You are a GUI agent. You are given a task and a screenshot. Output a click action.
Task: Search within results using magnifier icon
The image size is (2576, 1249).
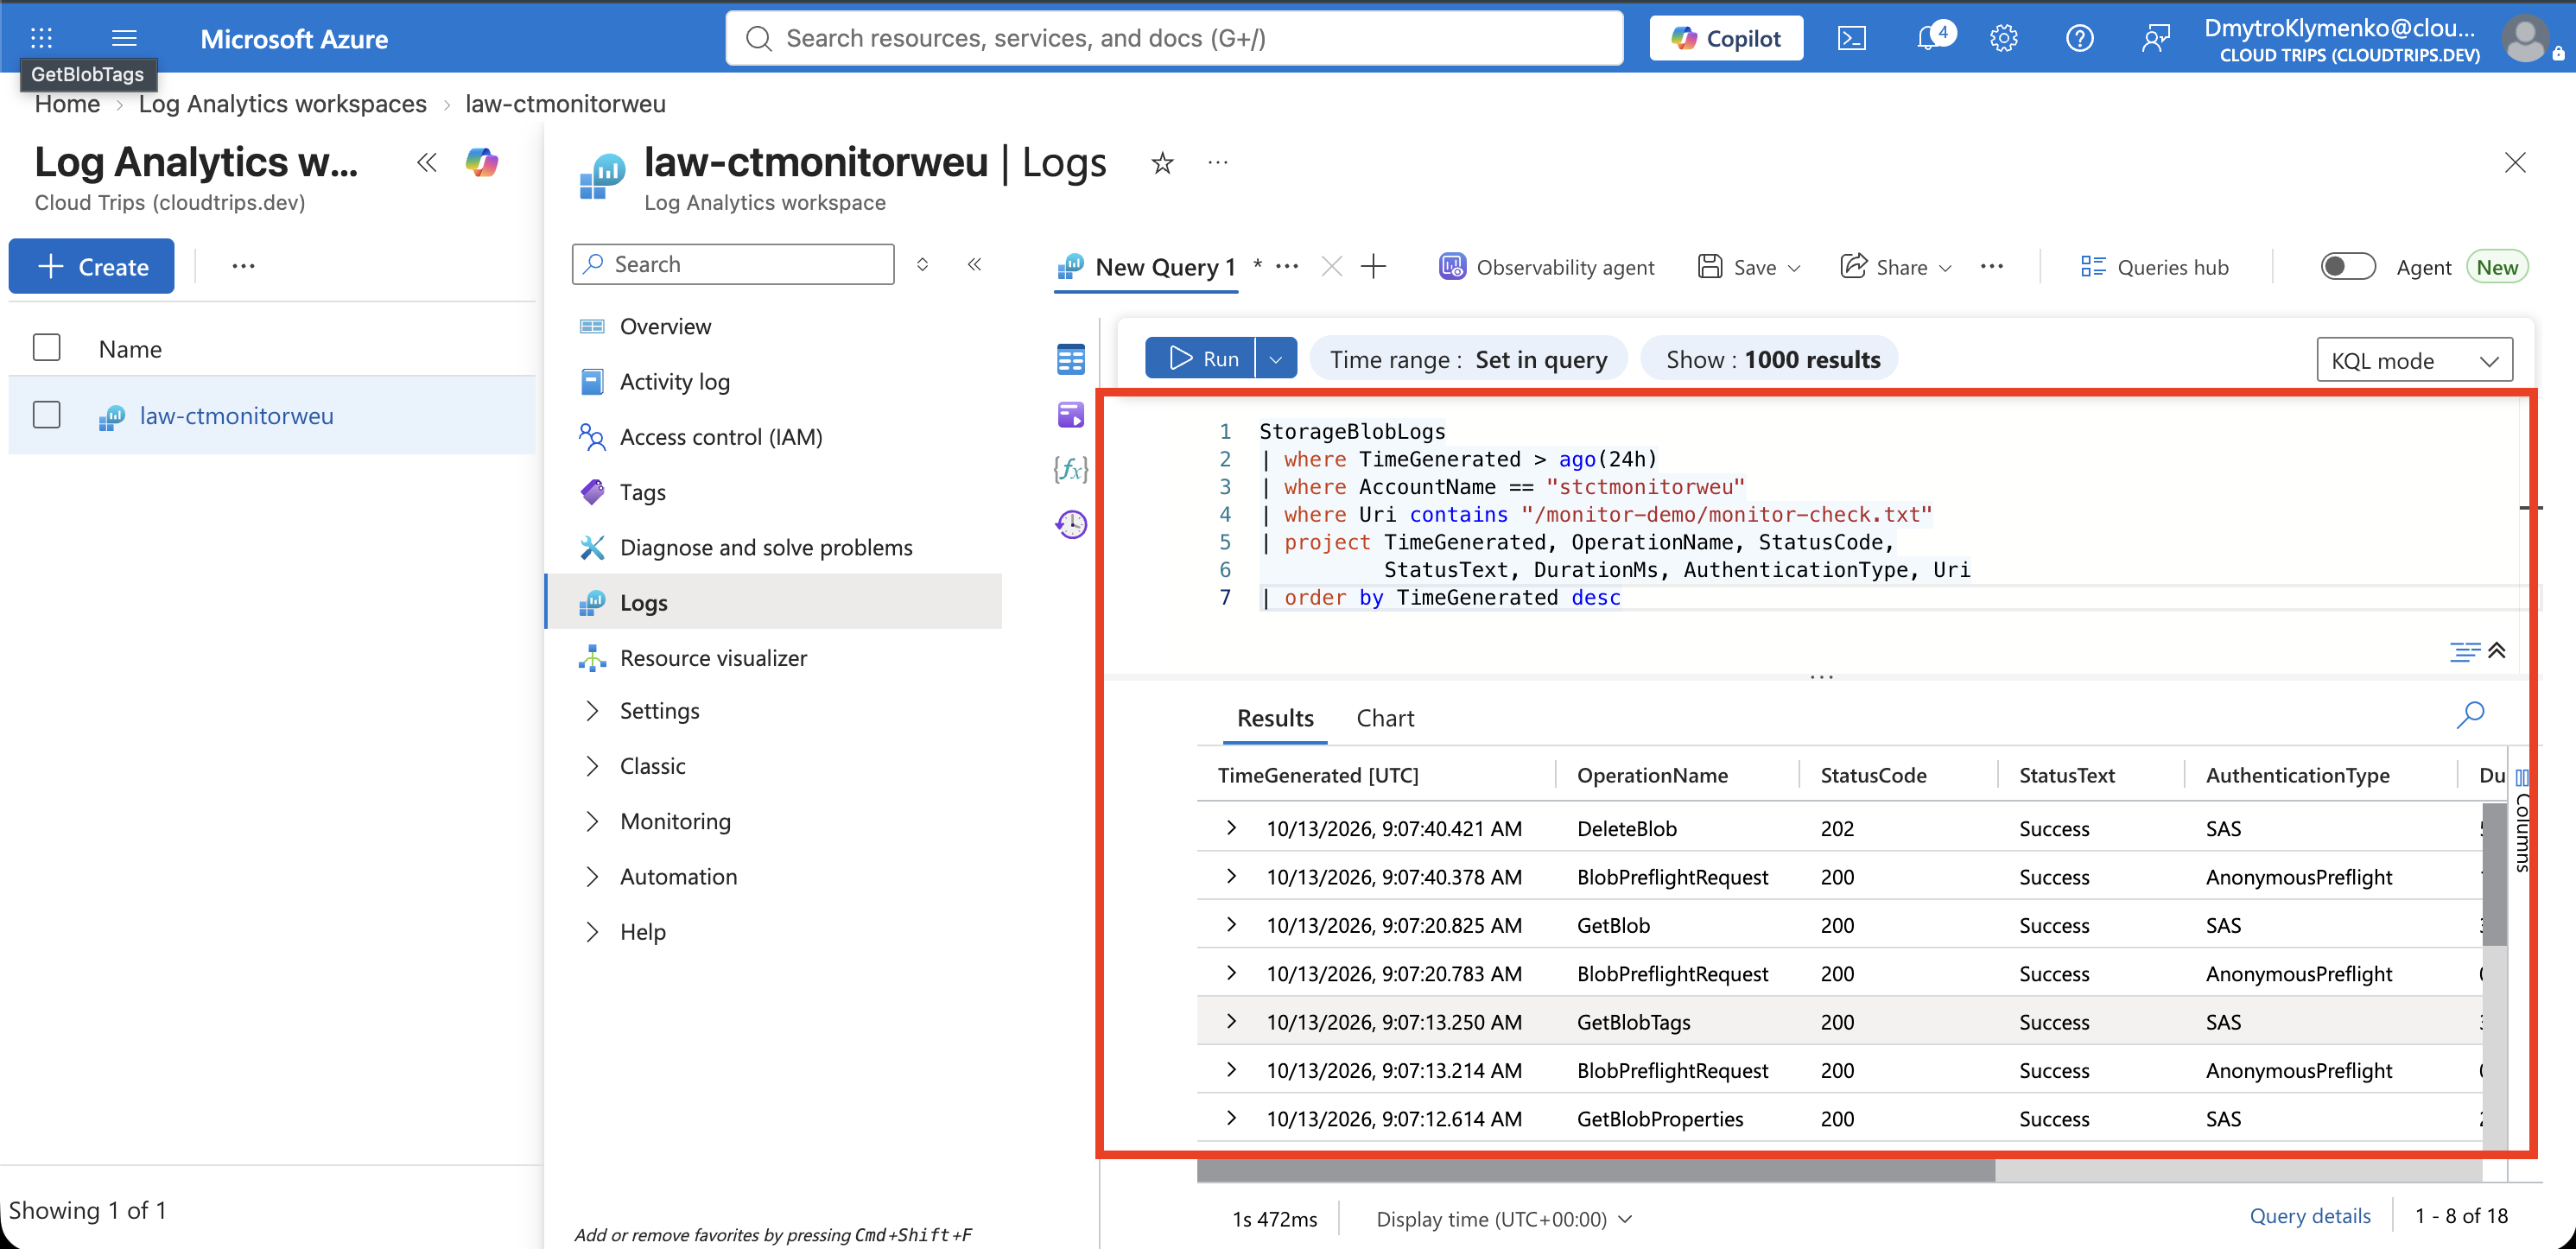point(2470,714)
